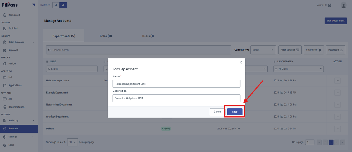Switch to Roles (11) tab
This screenshot has height=152, width=352.
[x=106, y=36]
